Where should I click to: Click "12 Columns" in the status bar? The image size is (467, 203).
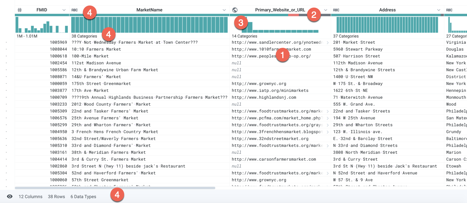click(30, 196)
